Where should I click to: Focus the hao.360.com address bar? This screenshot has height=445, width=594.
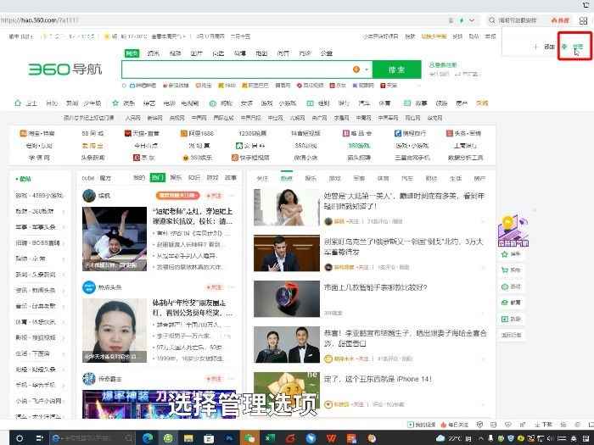223,20
